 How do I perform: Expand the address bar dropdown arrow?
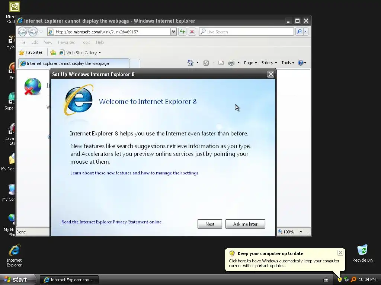click(x=173, y=32)
